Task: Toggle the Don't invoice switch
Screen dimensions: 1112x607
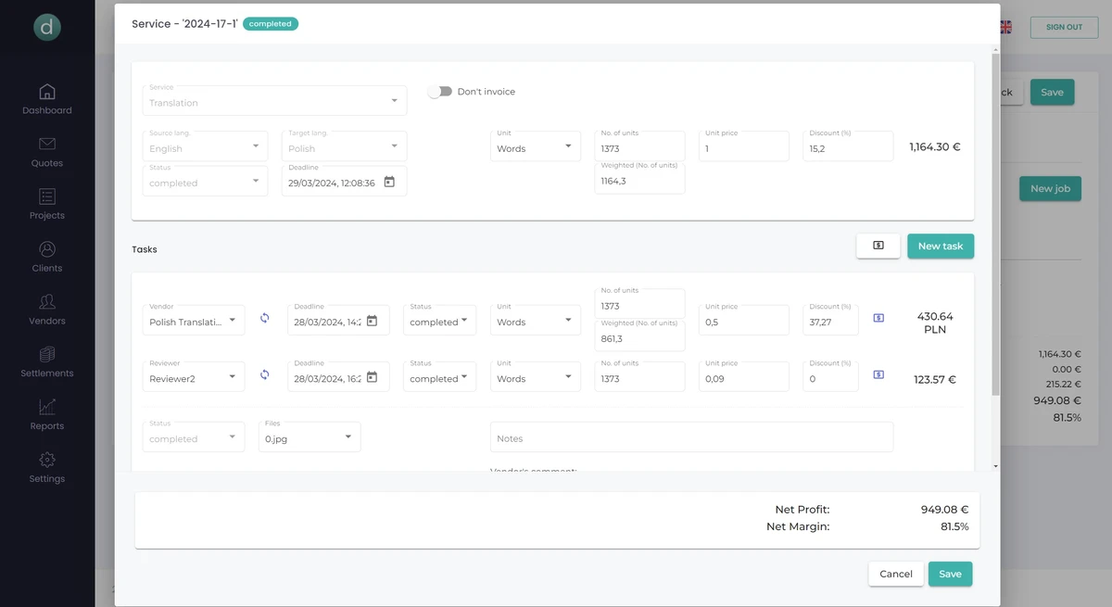Action: coord(440,92)
